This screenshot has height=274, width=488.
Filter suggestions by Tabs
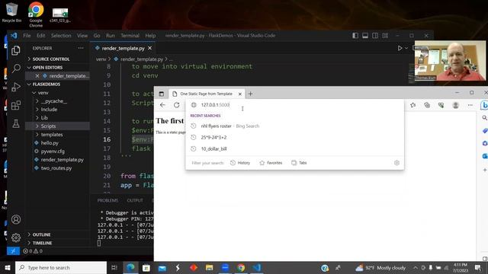click(x=299, y=163)
